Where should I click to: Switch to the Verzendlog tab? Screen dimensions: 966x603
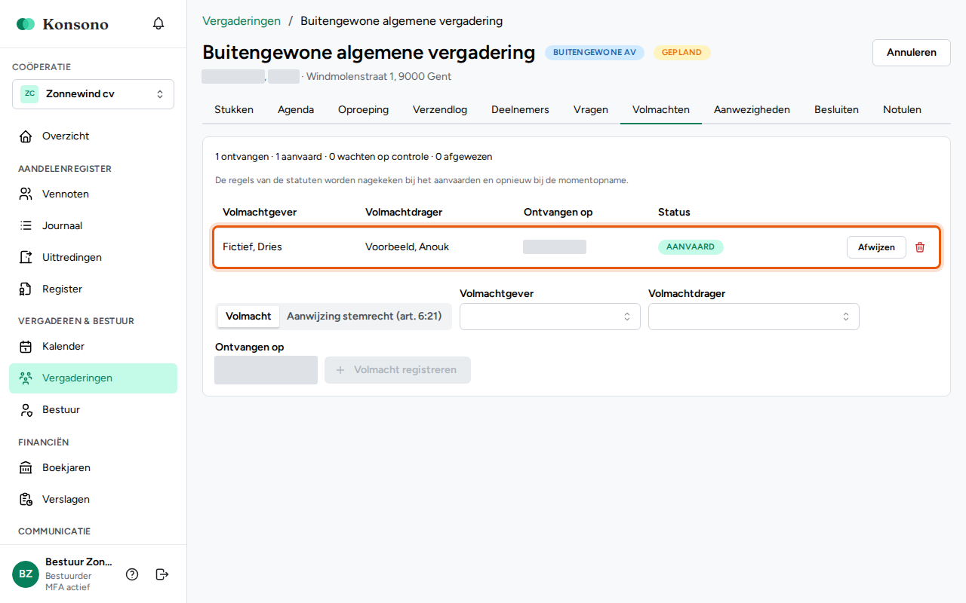pyautogui.click(x=440, y=110)
